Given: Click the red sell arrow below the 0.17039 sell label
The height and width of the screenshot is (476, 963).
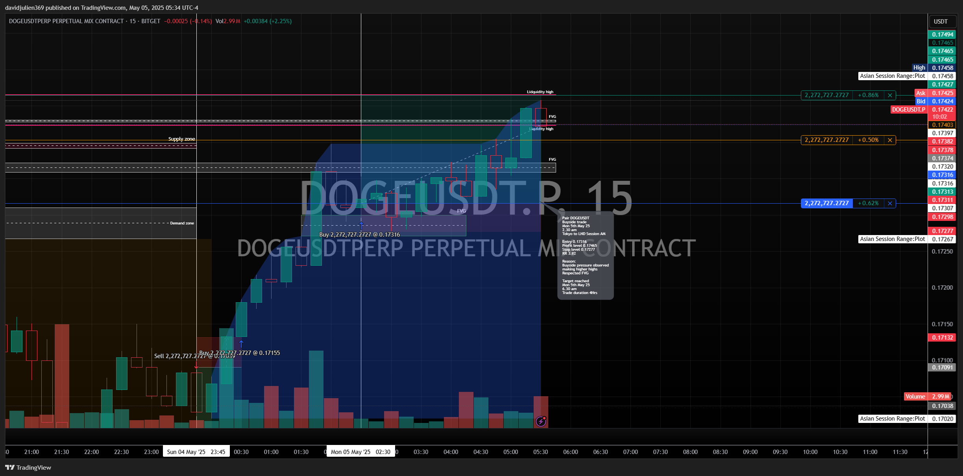Looking at the screenshot, I should pyautogui.click(x=196, y=365).
